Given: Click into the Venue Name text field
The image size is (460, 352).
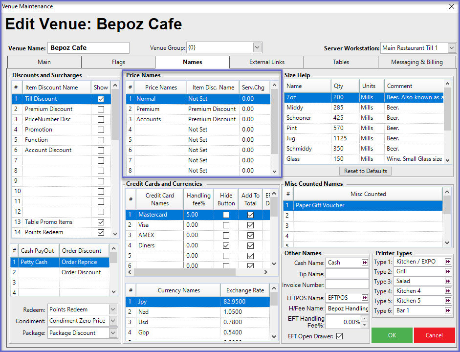Looking at the screenshot, I should pos(88,48).
